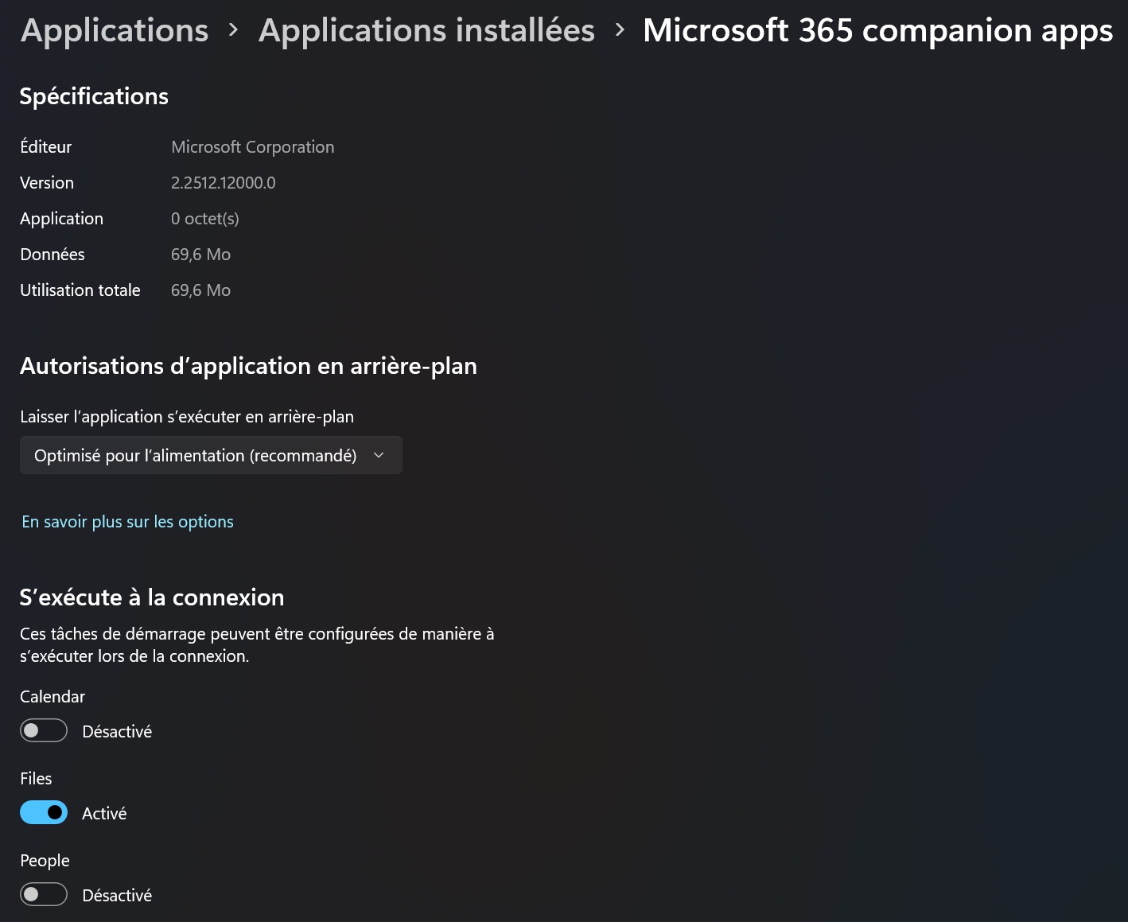Viewport: 1128px width, 922px height.
Task: Click the Activé label beside Files
Action: pyautogui.click(x=104, y=813)
